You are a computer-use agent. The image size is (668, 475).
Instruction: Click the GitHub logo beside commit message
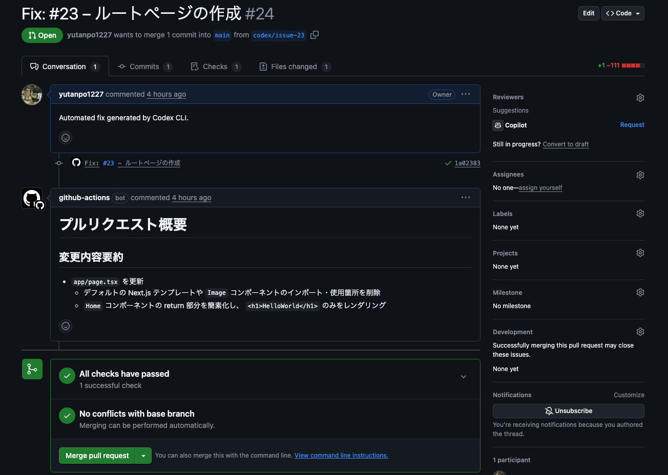[x=76, y=162]
